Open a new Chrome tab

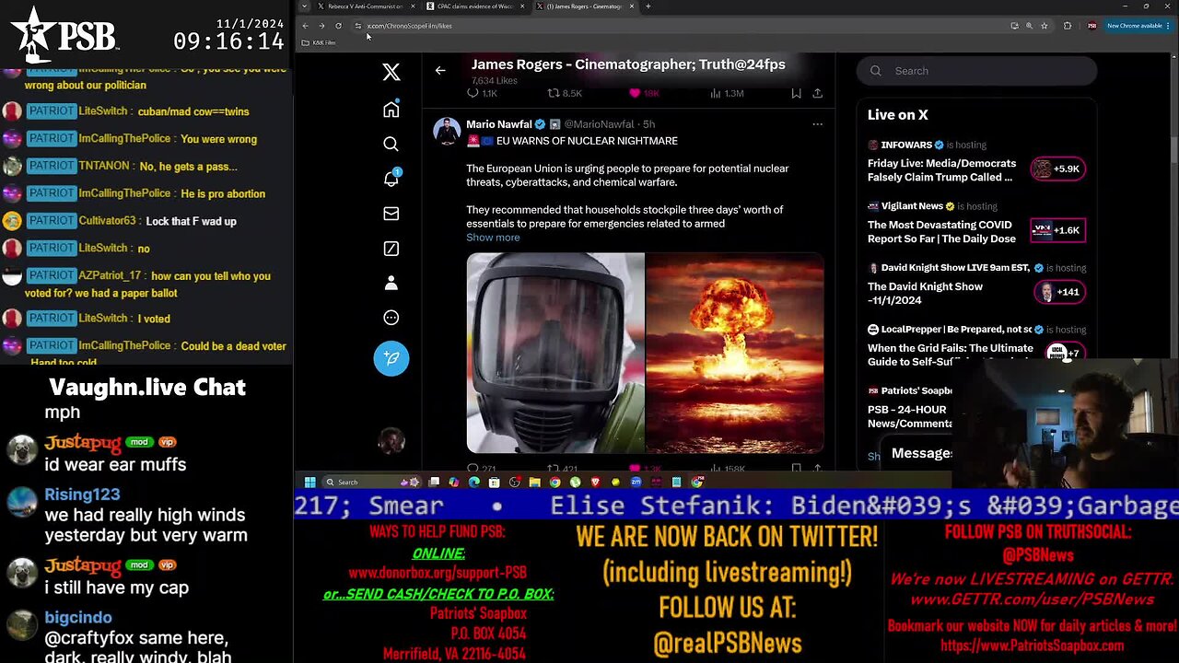click(x=648, y=6)
